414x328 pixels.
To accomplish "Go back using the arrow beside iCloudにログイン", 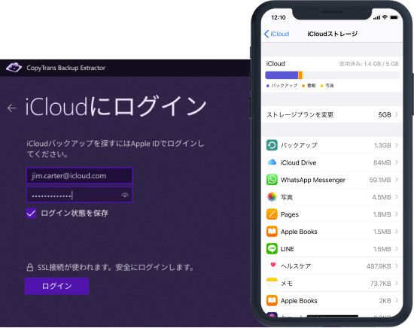I will pos(11,108).
